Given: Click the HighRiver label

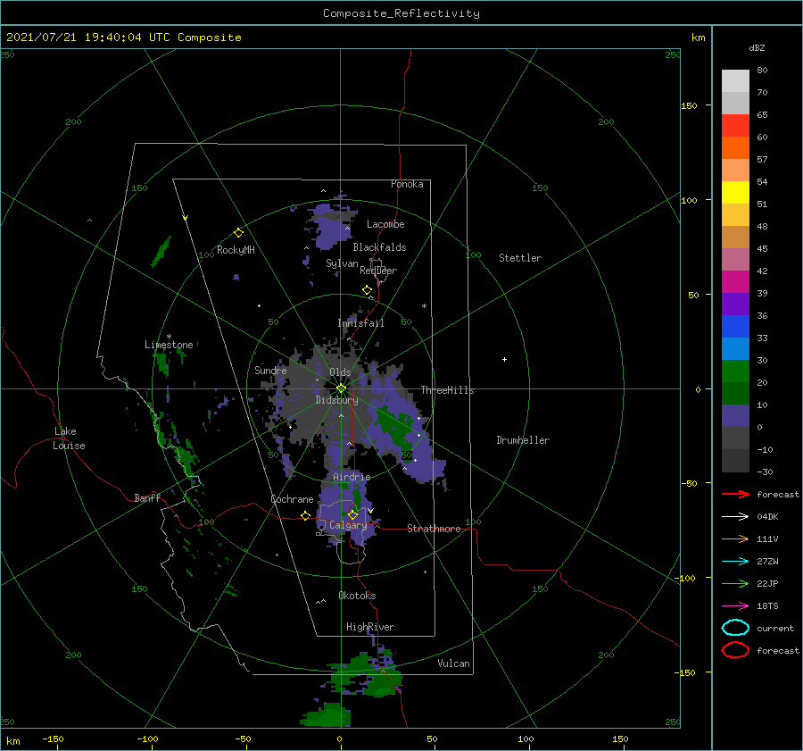Looking at the screenshot, I should [x=370, y=627].
